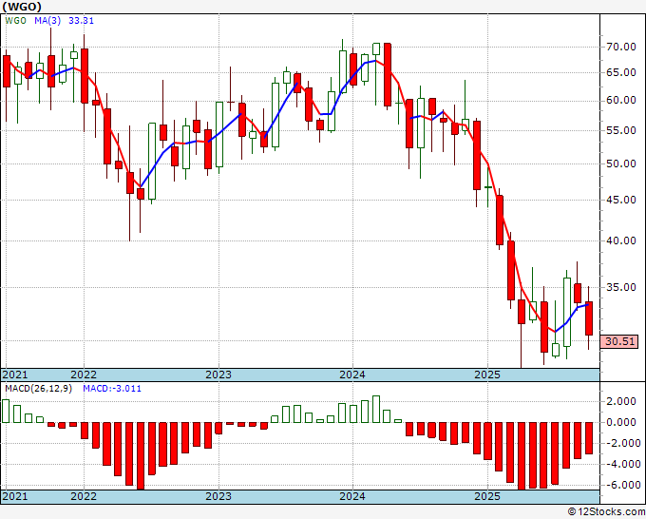Click 2023 on the price chart timeline
The width and height of the screenshot is (646, 519).
pos(218,375)
